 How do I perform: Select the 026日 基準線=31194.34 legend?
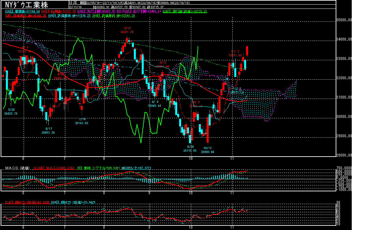point(22,11)
